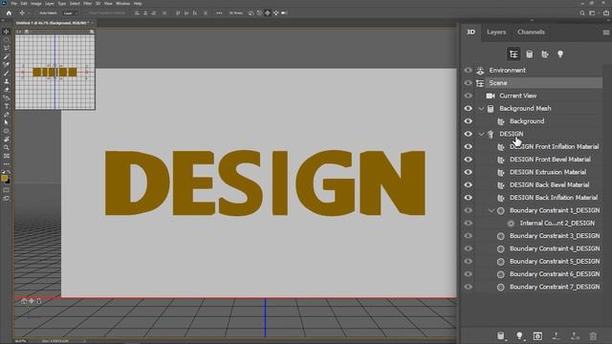Select the 3D panel tab

(470, 32)
